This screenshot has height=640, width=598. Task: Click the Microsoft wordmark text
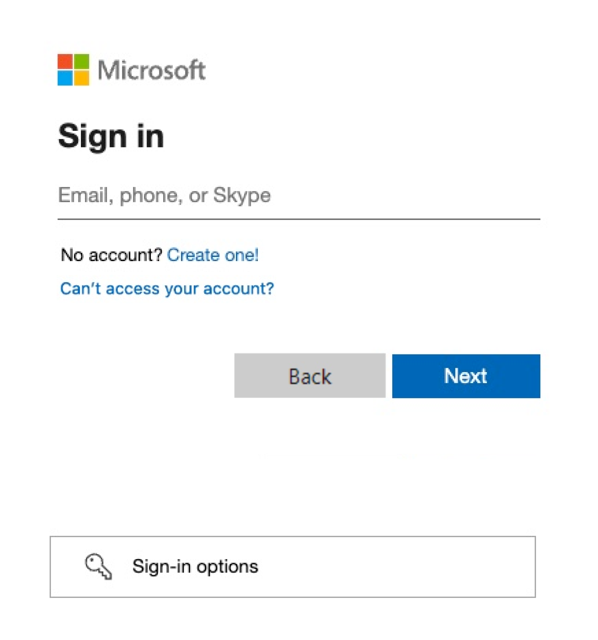pyautogui.click(x=151, y=70)
